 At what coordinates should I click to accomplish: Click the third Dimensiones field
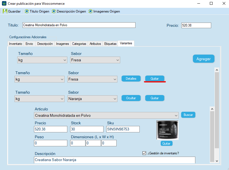click(x=109, y=143)
